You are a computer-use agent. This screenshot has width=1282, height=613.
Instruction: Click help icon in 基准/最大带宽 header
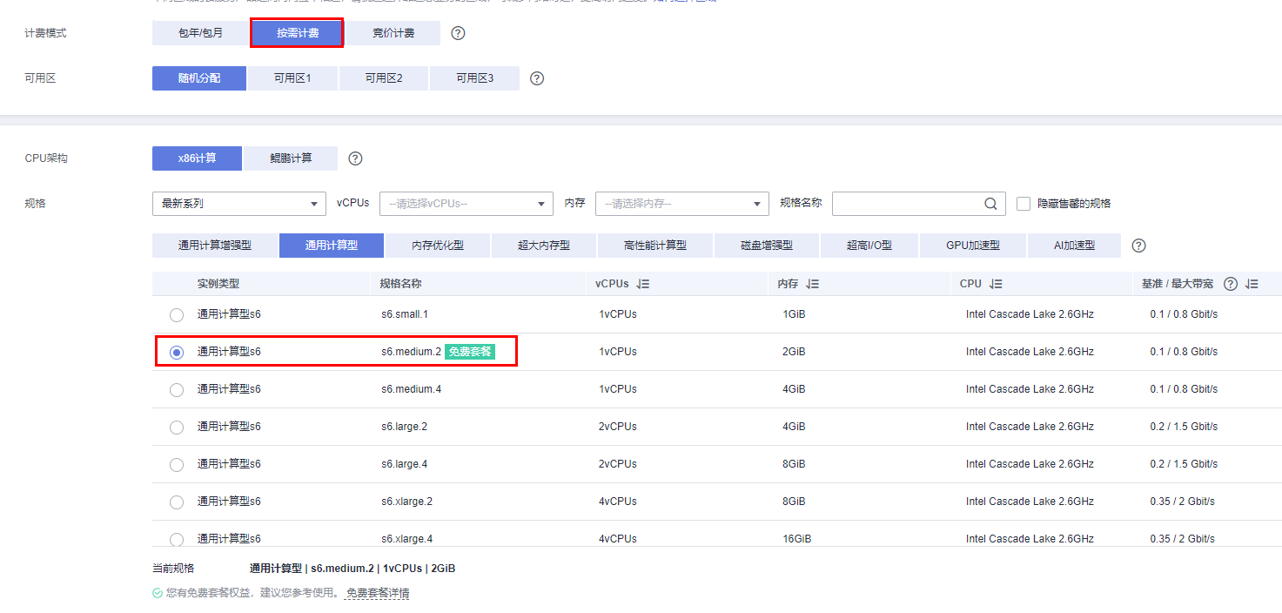[1230, 284]
